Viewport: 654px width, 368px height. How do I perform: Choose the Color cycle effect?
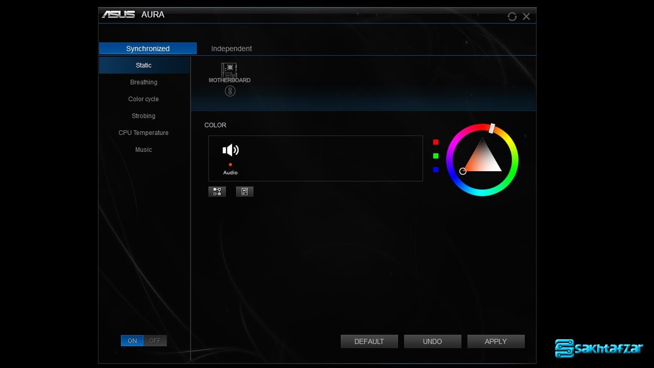144,99
